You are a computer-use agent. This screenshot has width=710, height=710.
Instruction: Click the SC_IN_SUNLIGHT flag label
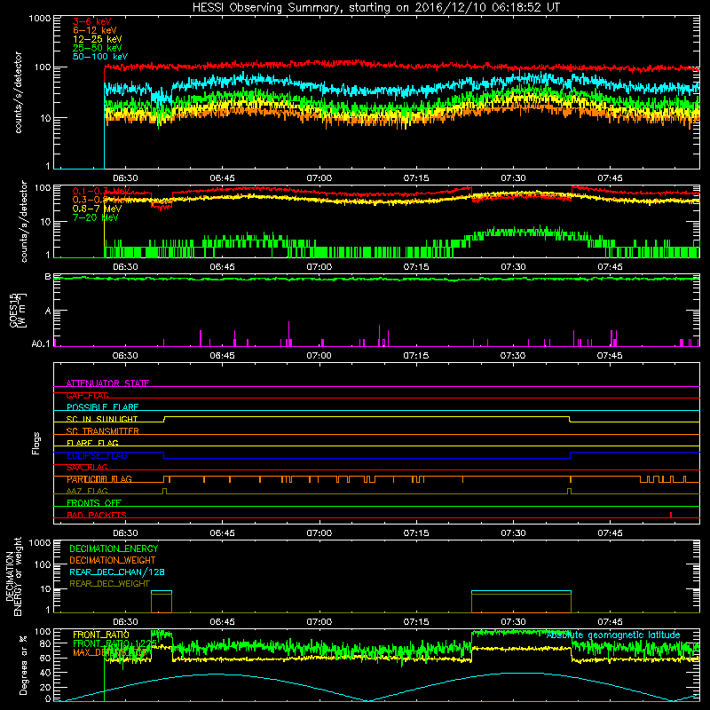point(102,419)
